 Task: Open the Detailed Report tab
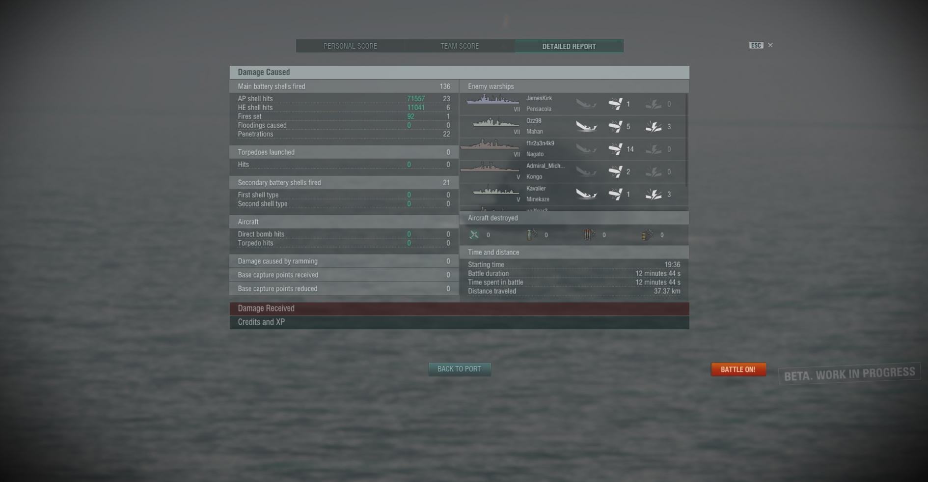(569, 46)
